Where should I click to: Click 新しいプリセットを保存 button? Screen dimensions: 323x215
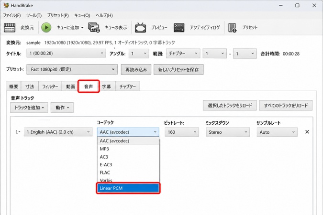[178, 70]
